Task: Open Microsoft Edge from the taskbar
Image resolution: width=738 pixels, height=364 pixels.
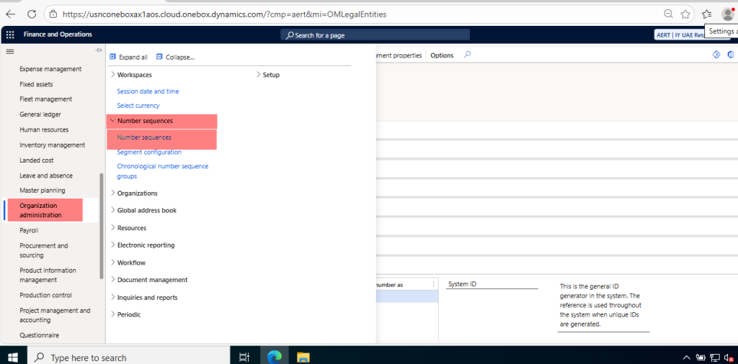Action: click(x=274, y=357)
